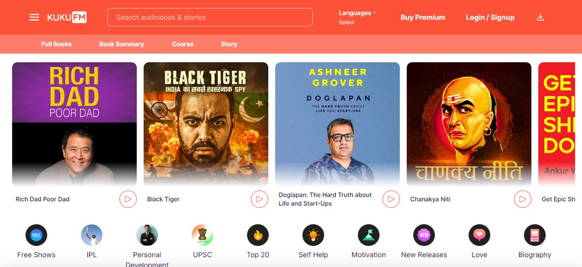This screenshot has height=267, width=582.
Task: Open the Love heart icon
Action: 479,235
